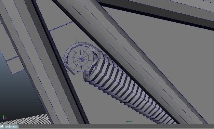Click the dotted grid patch at the bottom left

(x=27, y=119)
